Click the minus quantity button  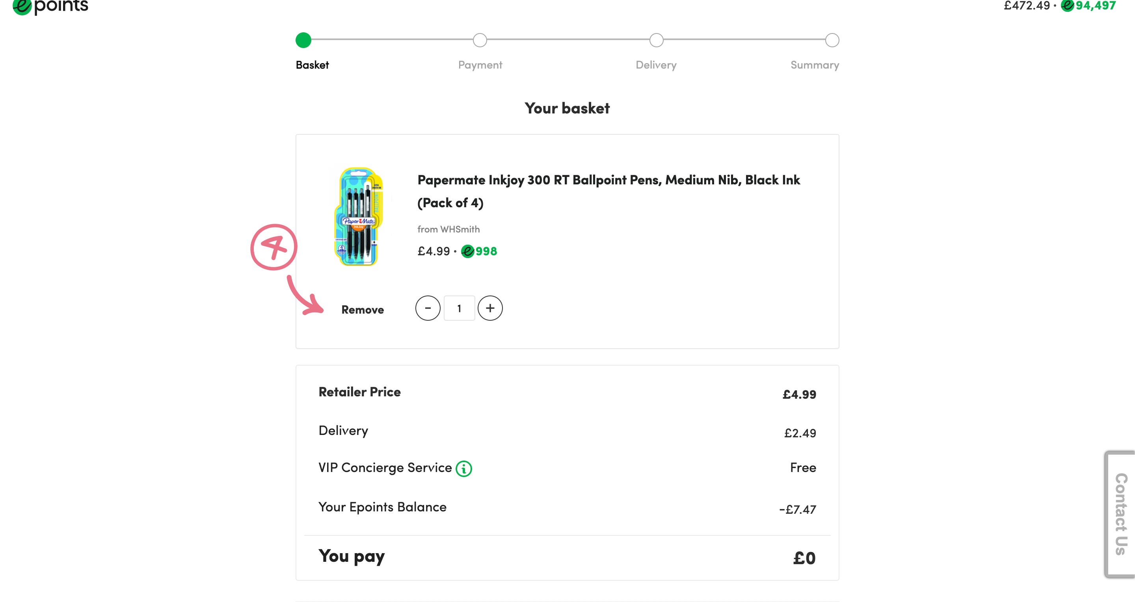click(427, 308)
